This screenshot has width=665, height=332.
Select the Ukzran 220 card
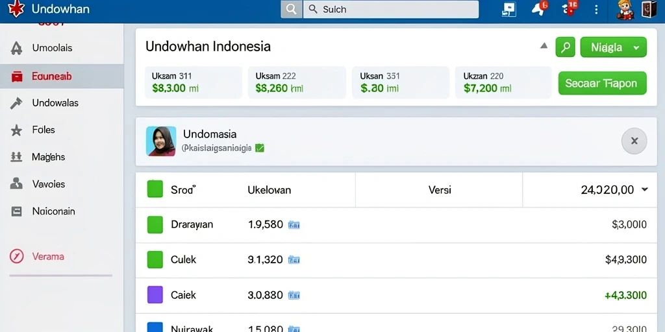[x=503, y=82]
